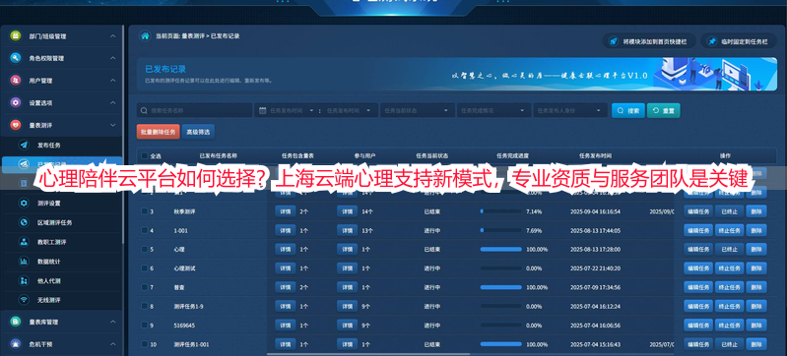The height and width of the screenshot is (356, 787).
Task: Check the box for row 3 秋季测评
Action: (145, 211)
